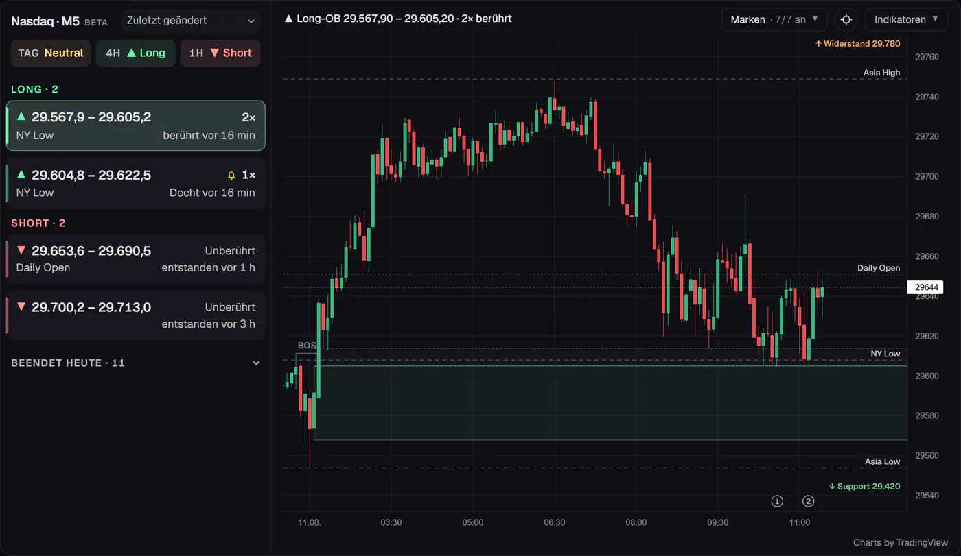Click the green up triangle of 29.604,8 zone
This screenshot has width=961, height=556.
tap(21, 175)
